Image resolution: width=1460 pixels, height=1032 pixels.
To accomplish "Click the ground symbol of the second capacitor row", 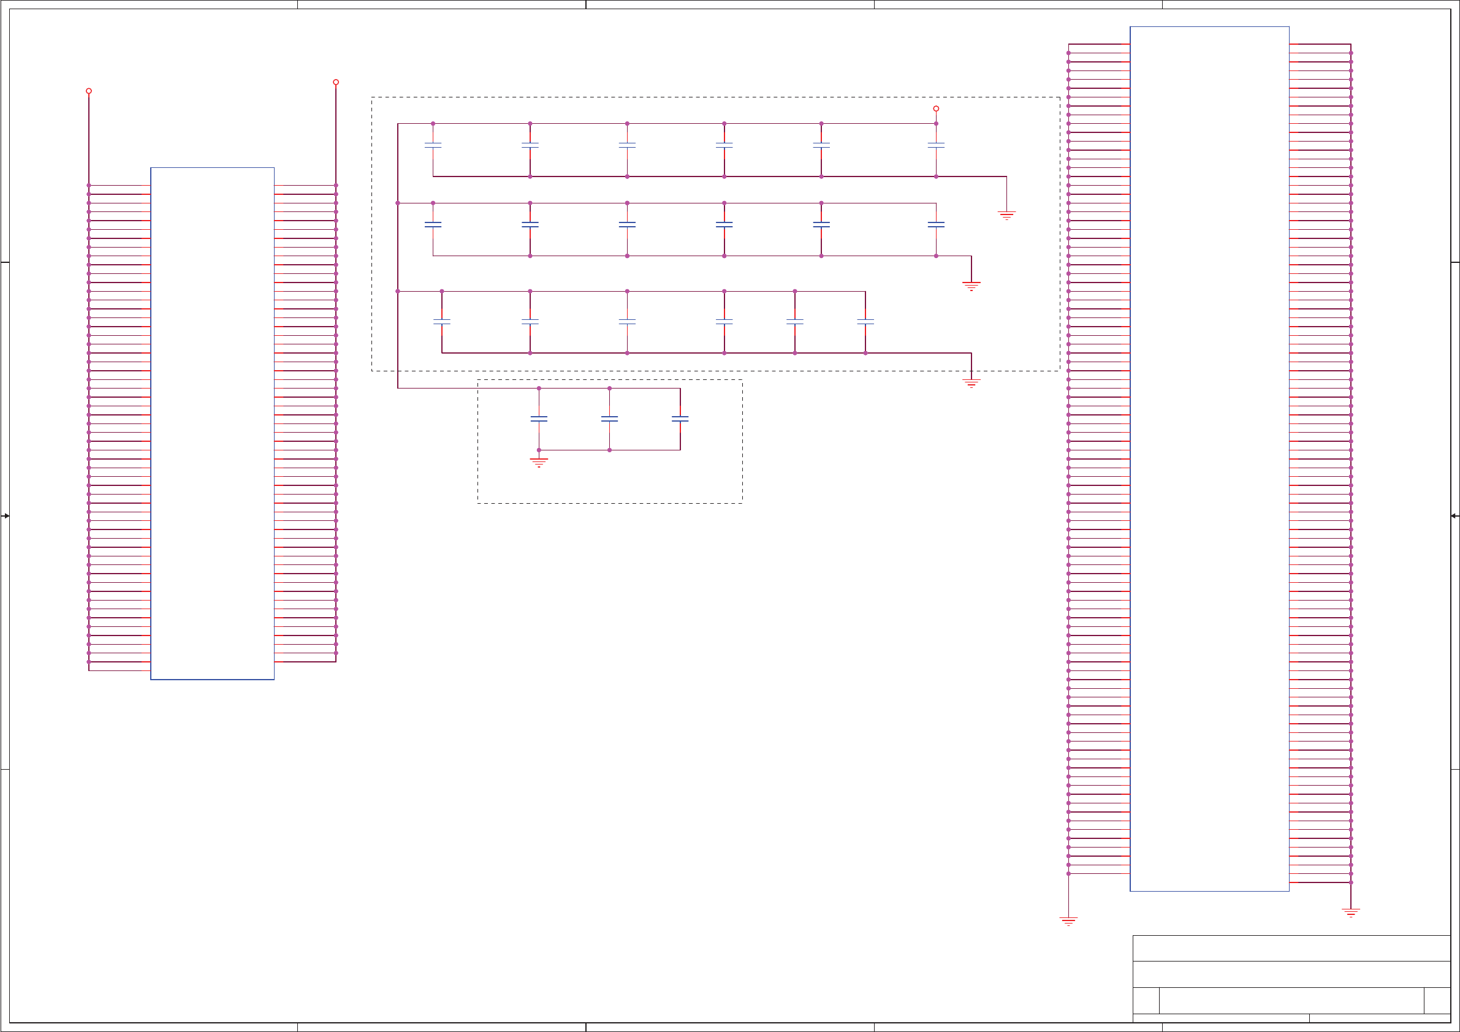I will coord(971,286).
